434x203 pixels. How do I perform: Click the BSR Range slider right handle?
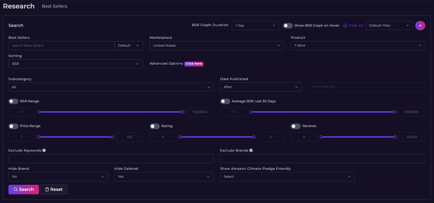(x=183, y=112)
